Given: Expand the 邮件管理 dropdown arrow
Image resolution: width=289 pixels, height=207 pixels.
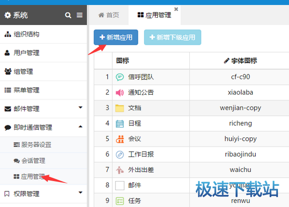Looking at the screenshot, I should click(80, 108).
